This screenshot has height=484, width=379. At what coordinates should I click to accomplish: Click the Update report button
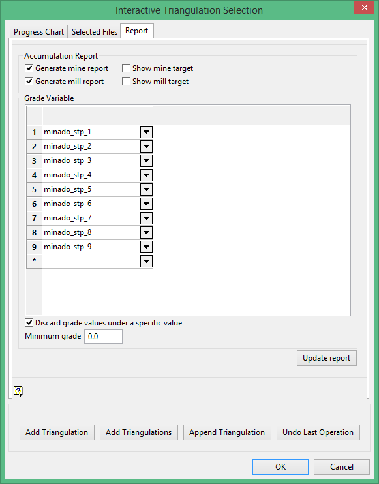point(327,358)
